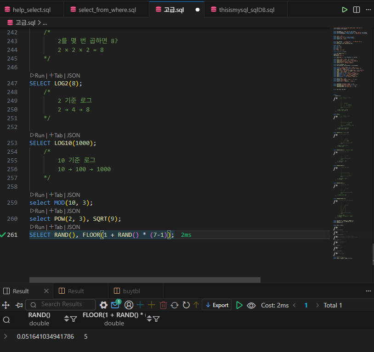Go to next results page chevron
Image resolution: width=374 pixels, height=352 pixels.
pos(317,305)
